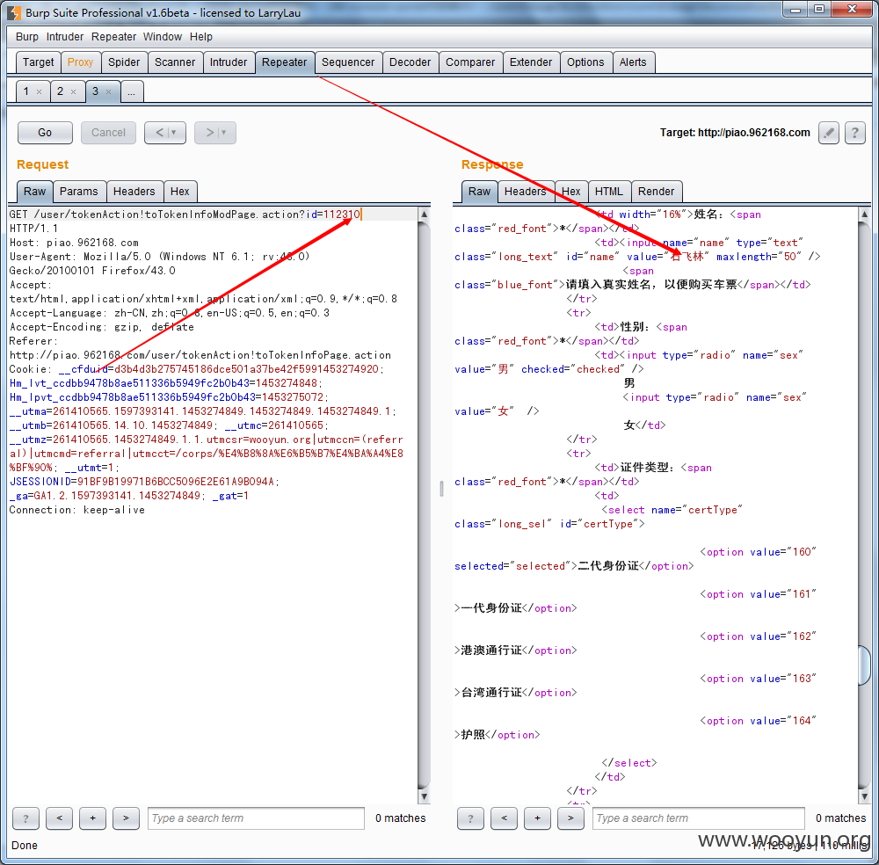Close Repeater tab 2 with its x

pyautogui.click(x=74, y=92)
